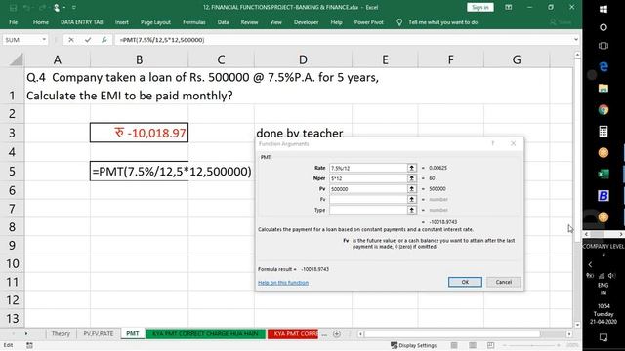Switch to the Insert ribbon tab
The height and width of the screenshot is (351, 625).
point(121,22)
